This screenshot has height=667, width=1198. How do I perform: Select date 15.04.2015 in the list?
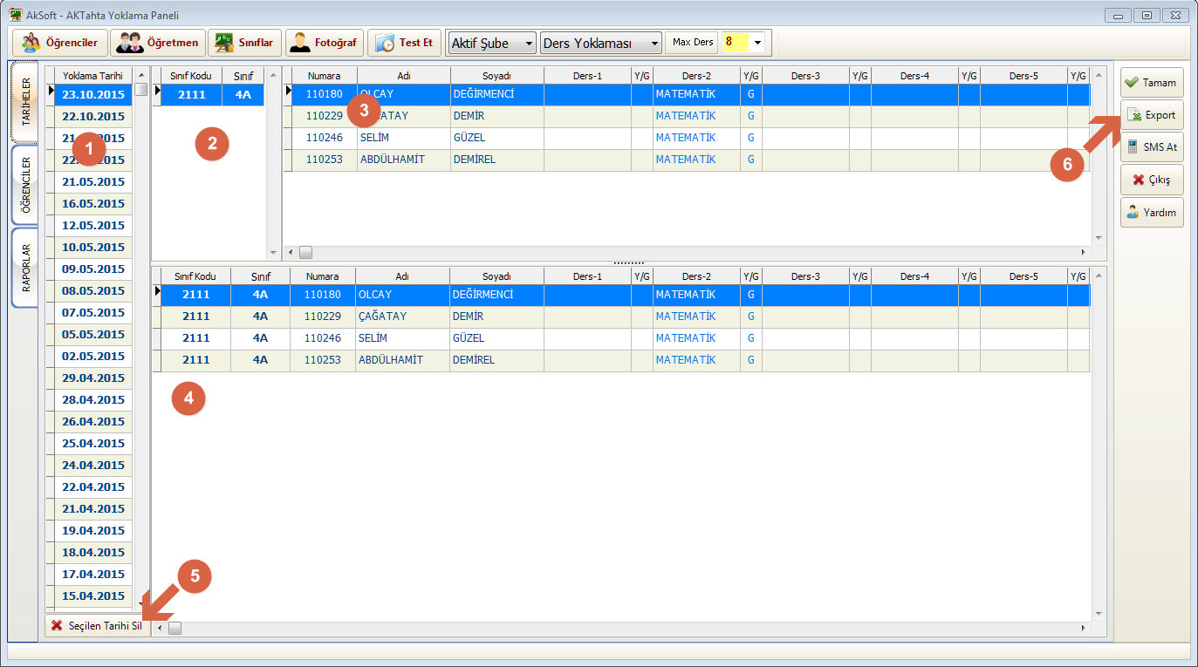[93, 596]
